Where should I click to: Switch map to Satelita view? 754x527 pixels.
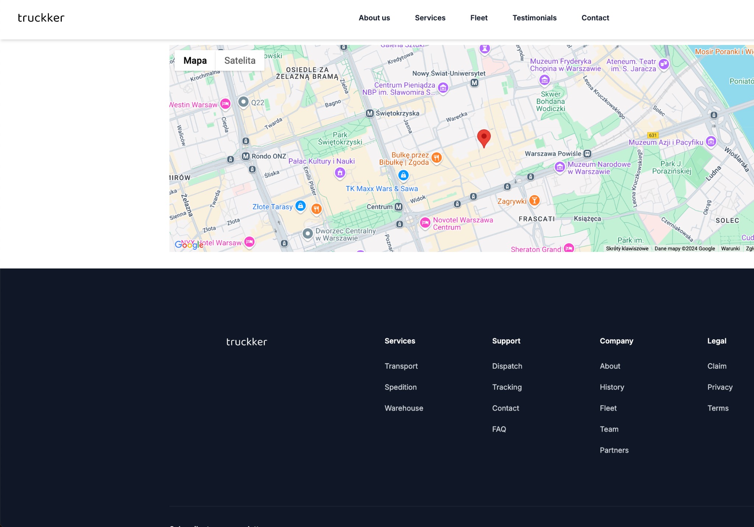(240, 60)
